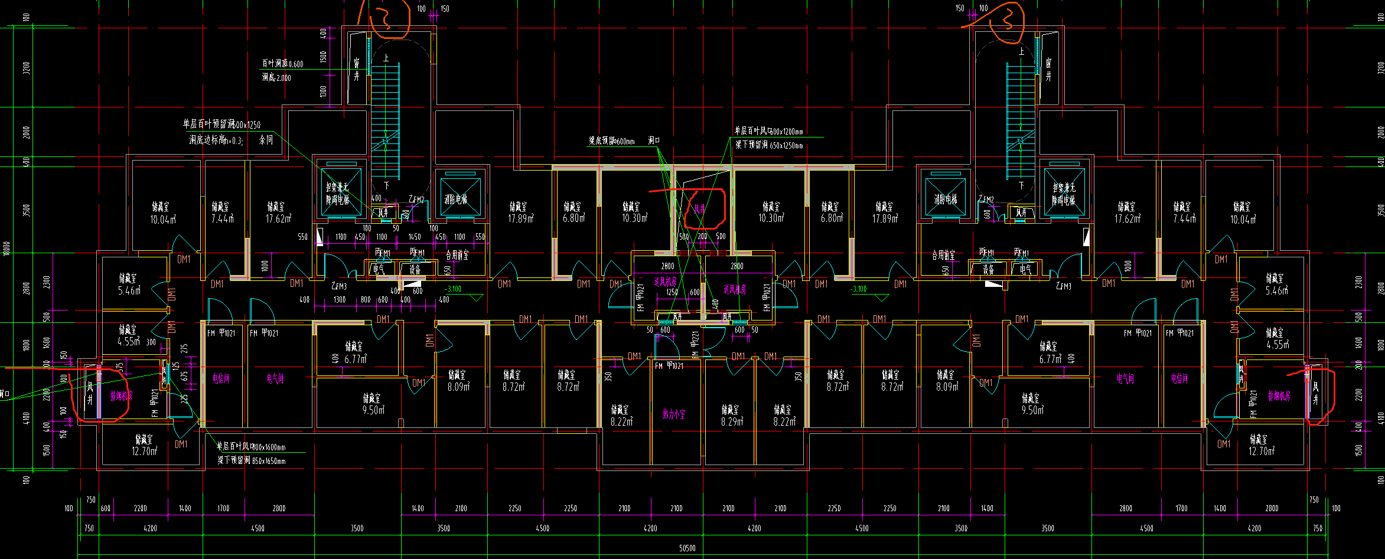Image resolution: width=1385 pixels, height=559 pixels.
Task: Select the 洞底2.000 annotation
Action: [x=276, y=77]
